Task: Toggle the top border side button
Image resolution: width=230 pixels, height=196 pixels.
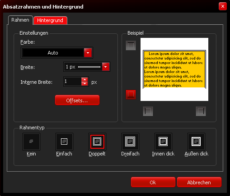Action: pyautogui.click(x=131, y=46)
